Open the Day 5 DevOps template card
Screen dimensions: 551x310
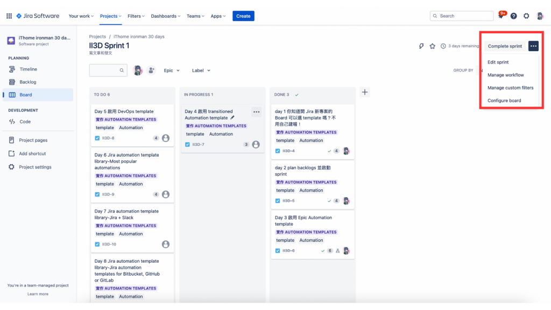132,125
